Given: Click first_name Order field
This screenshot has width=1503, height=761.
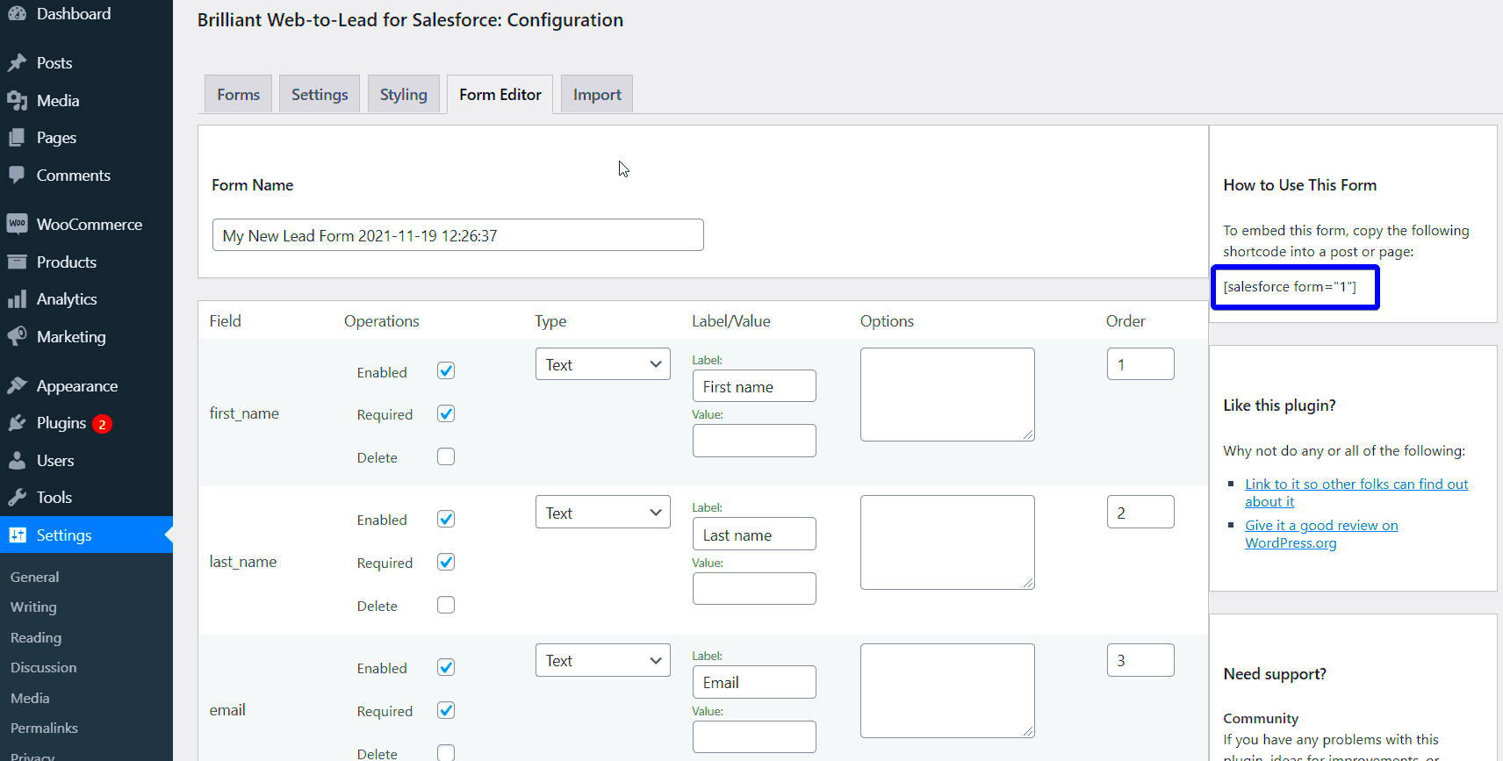Looking at the screenshot, I should pyautogui.click(x=1140, y=364).
